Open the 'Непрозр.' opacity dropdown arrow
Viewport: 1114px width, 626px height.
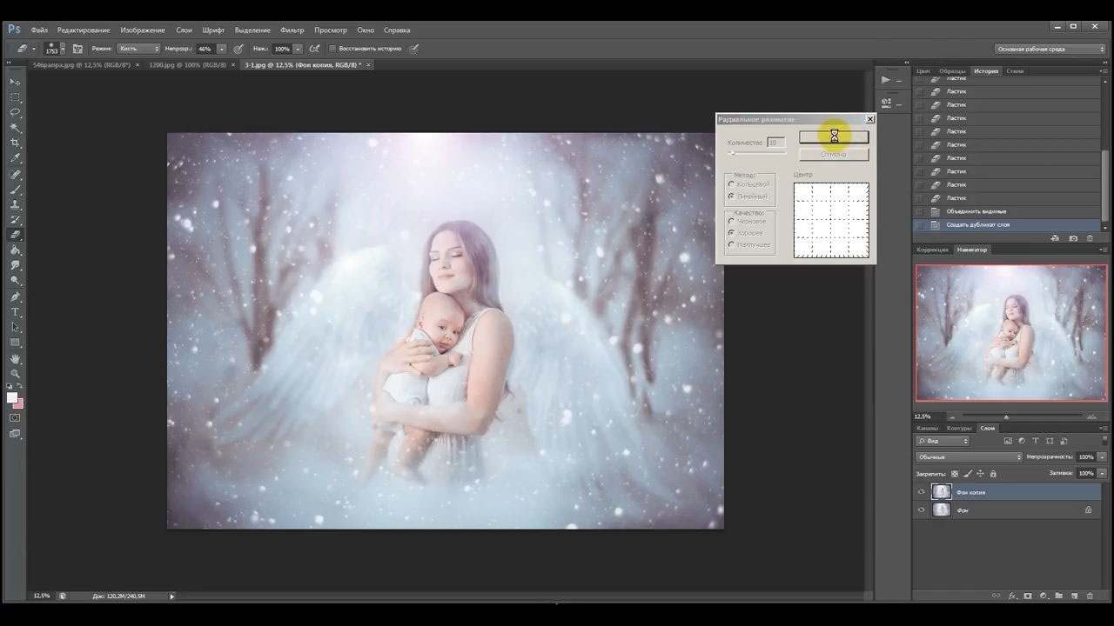point(222,49)
